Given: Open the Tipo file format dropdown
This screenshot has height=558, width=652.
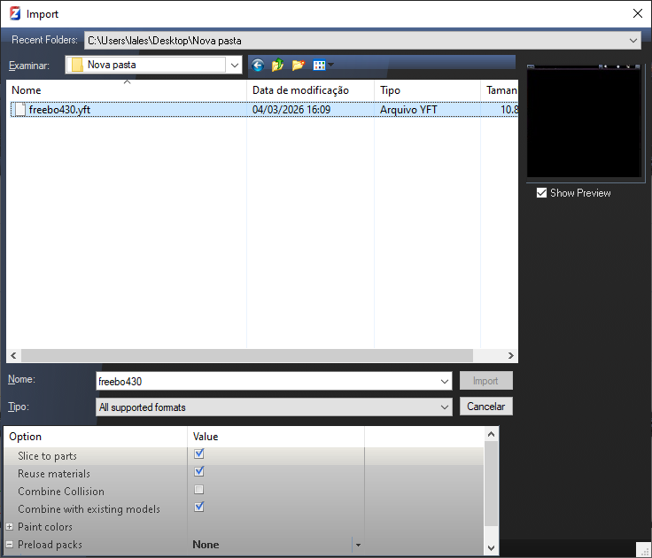Looking at the screenshot, I should pos(445,407).
